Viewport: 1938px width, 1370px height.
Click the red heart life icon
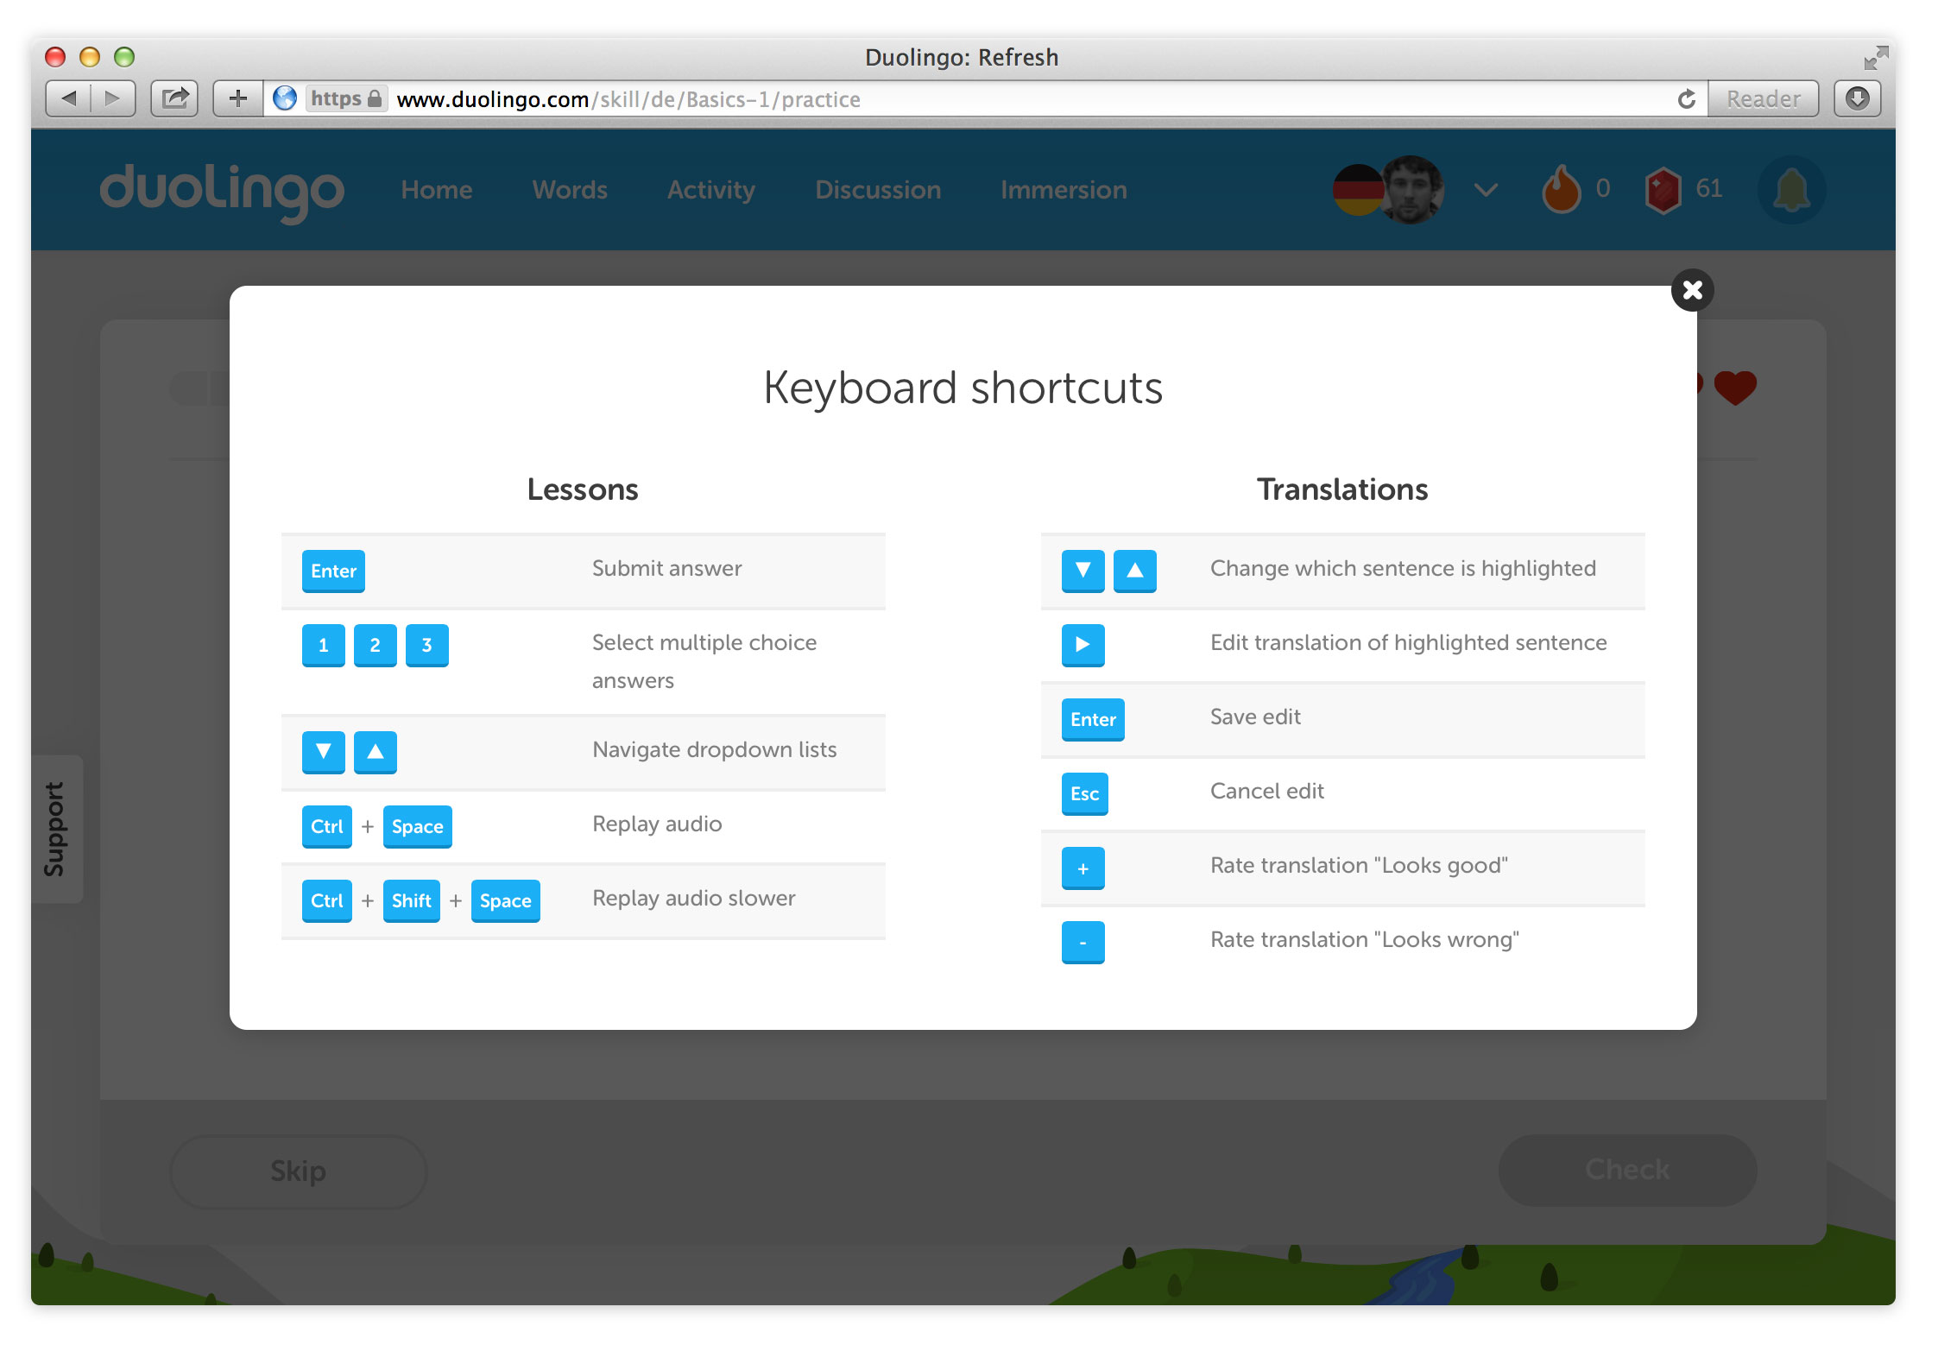point(1735,388)
